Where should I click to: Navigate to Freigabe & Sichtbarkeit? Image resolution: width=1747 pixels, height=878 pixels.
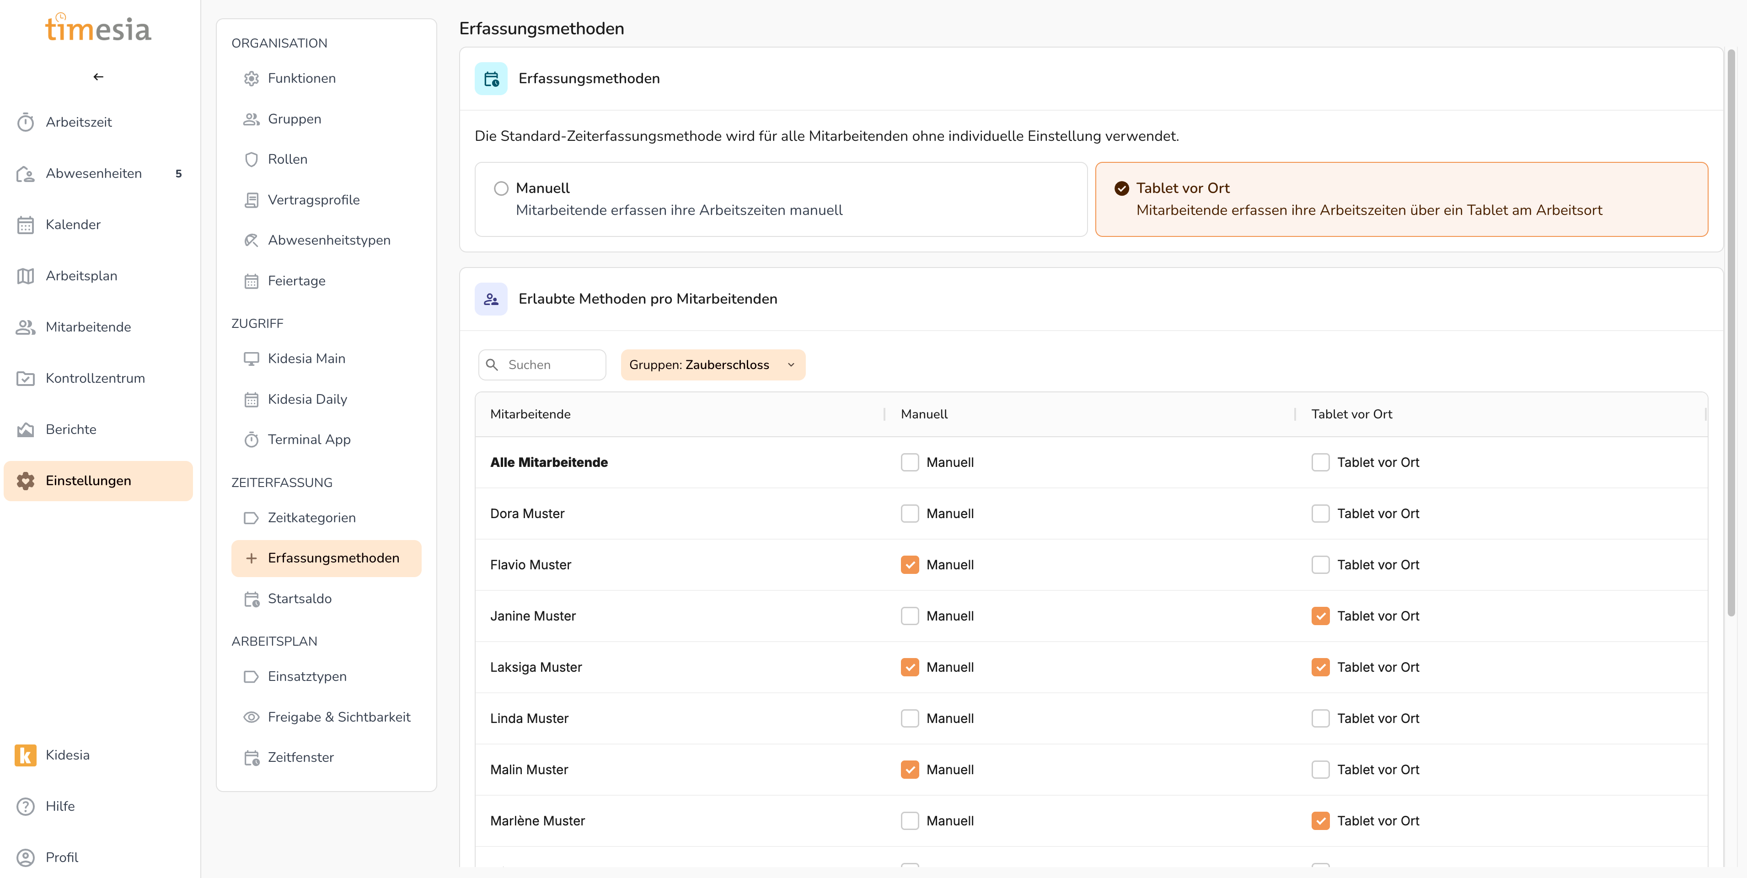click(x=338, y=717)
